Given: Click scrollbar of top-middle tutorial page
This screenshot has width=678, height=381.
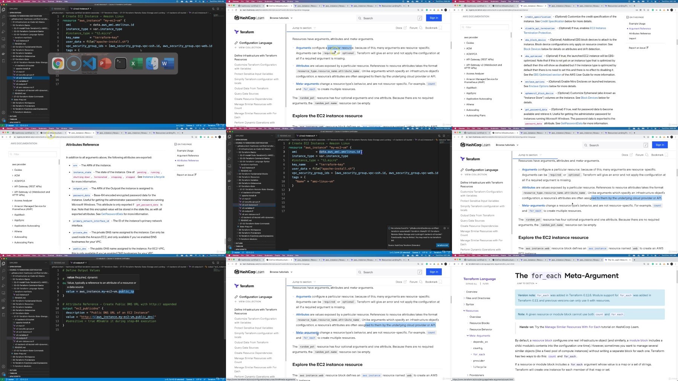Looking at the screenshot, I should (x=450, y=45).
